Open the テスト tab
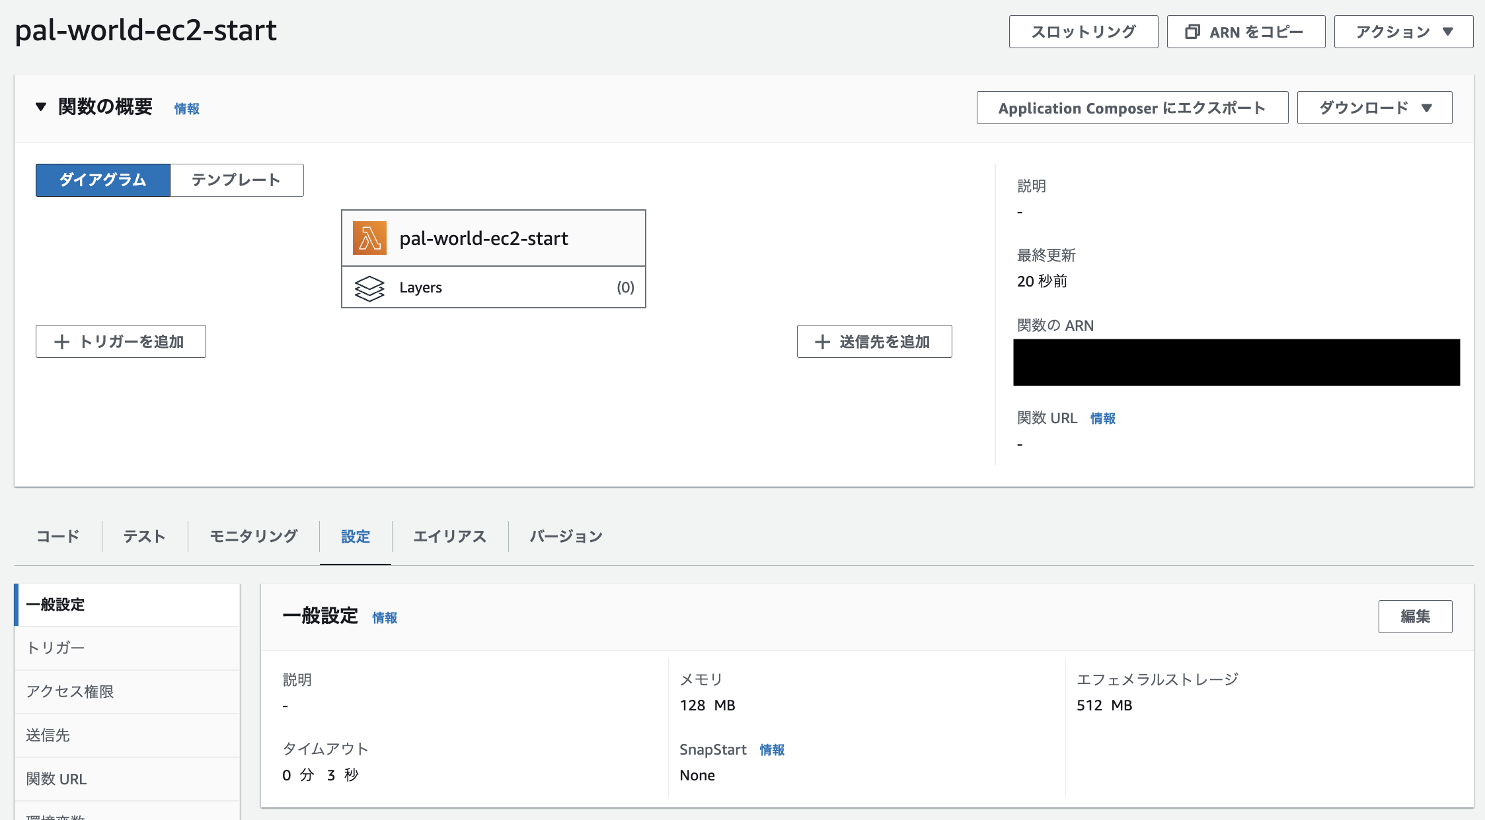 click(x=145, y=536)
